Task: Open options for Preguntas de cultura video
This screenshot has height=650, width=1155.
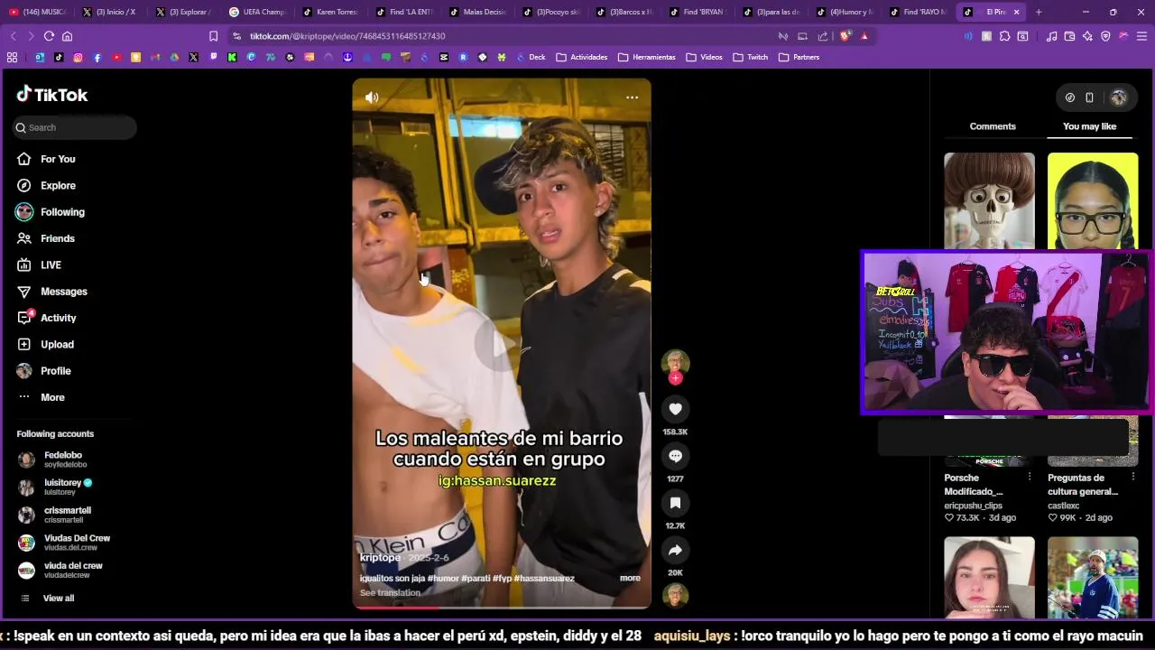Action: pos(1132,477)
